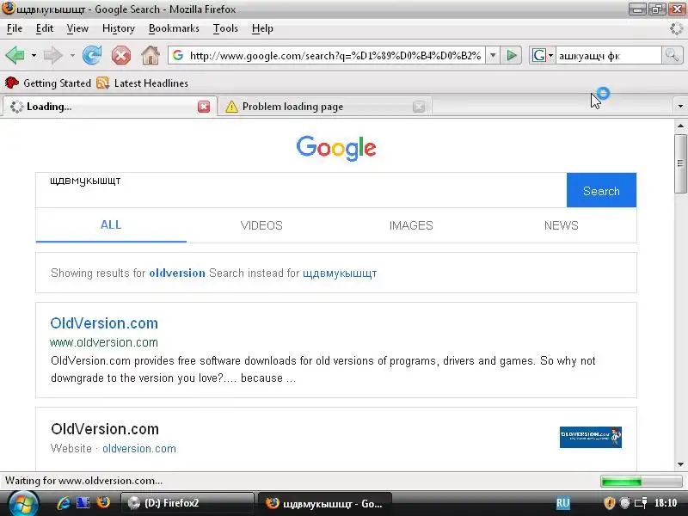Open the Bookmarks menu
The image size is (688, 516).
[174, 28]
